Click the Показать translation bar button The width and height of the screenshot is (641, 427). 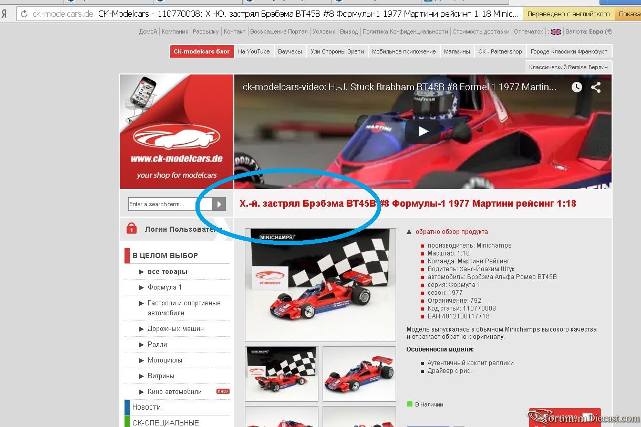coord(628,14)
